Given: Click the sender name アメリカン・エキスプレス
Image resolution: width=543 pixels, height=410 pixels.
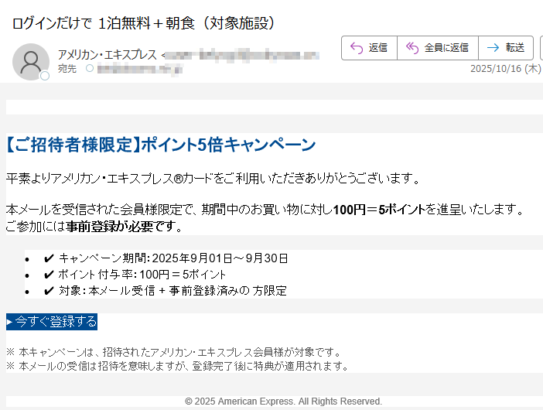Looking at the screenshot, I should pyautogui.click(x=107, y=54).
